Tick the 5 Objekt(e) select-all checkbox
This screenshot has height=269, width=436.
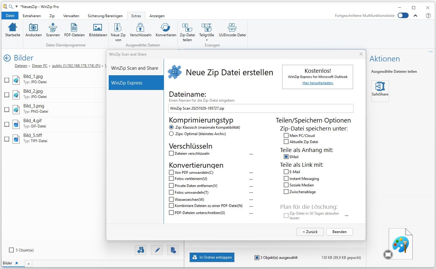coord(11,250)
